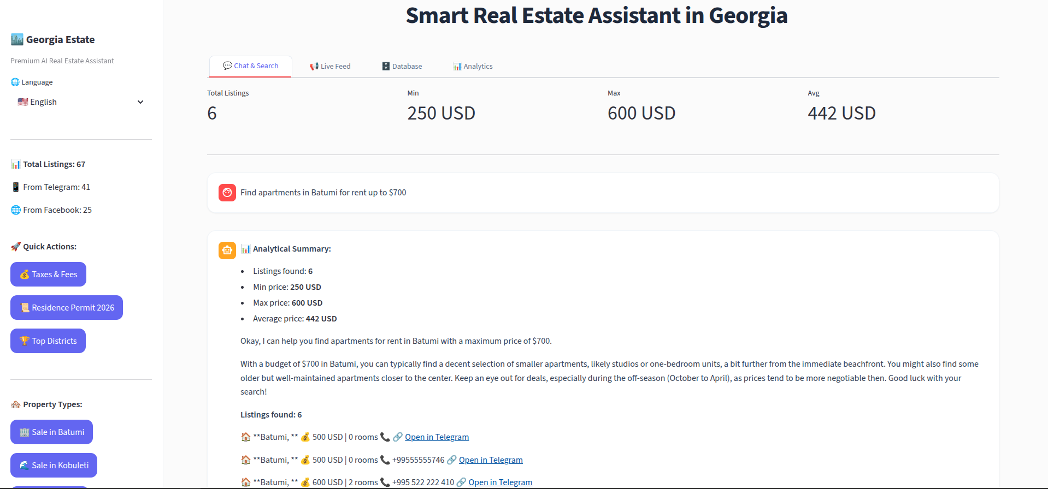Viewport: 1048px width, 489px height.
Task: Click the globe icon beside From Facebook
Action: point(16,210)
